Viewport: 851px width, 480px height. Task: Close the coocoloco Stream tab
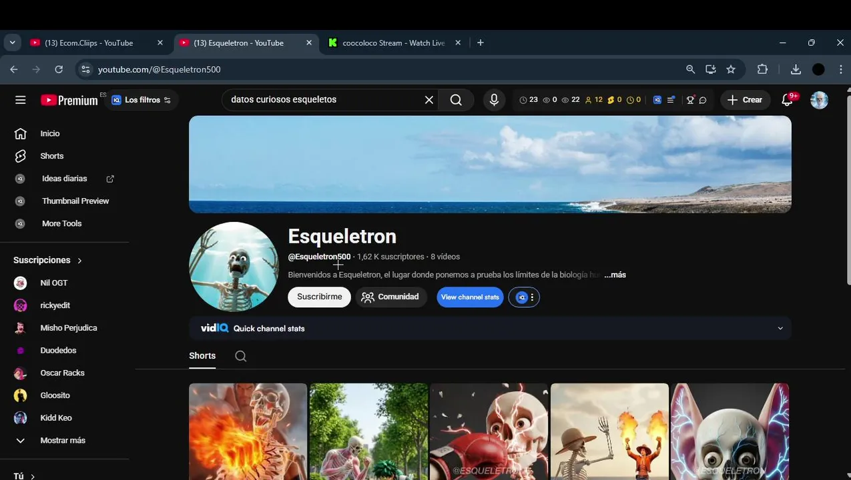(458, 43)
